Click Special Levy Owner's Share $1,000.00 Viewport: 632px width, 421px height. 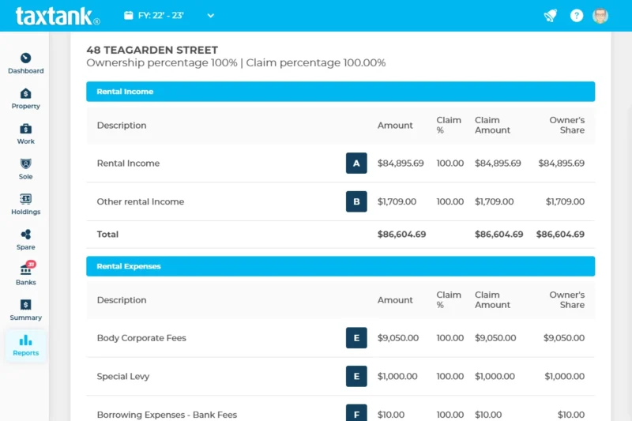tap(564, 376)
